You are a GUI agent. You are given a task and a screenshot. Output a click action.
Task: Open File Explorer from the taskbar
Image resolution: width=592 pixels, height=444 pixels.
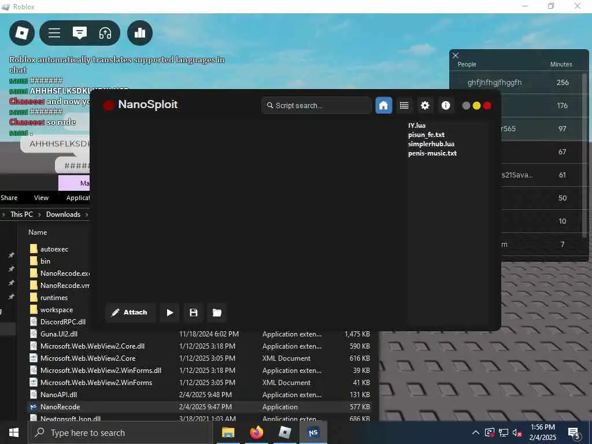(228, 432)
